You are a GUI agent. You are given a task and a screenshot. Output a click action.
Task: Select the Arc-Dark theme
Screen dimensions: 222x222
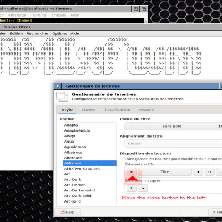[89, 179]
